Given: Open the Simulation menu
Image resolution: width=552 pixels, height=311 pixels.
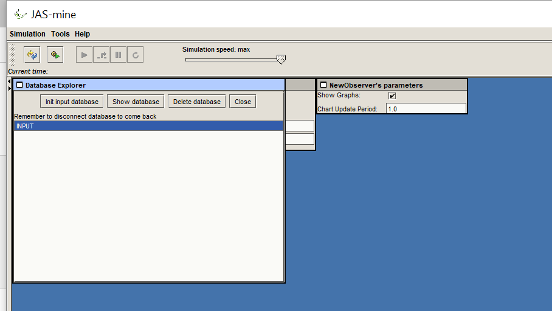Looking at the screenshot, I should (27, 34).
